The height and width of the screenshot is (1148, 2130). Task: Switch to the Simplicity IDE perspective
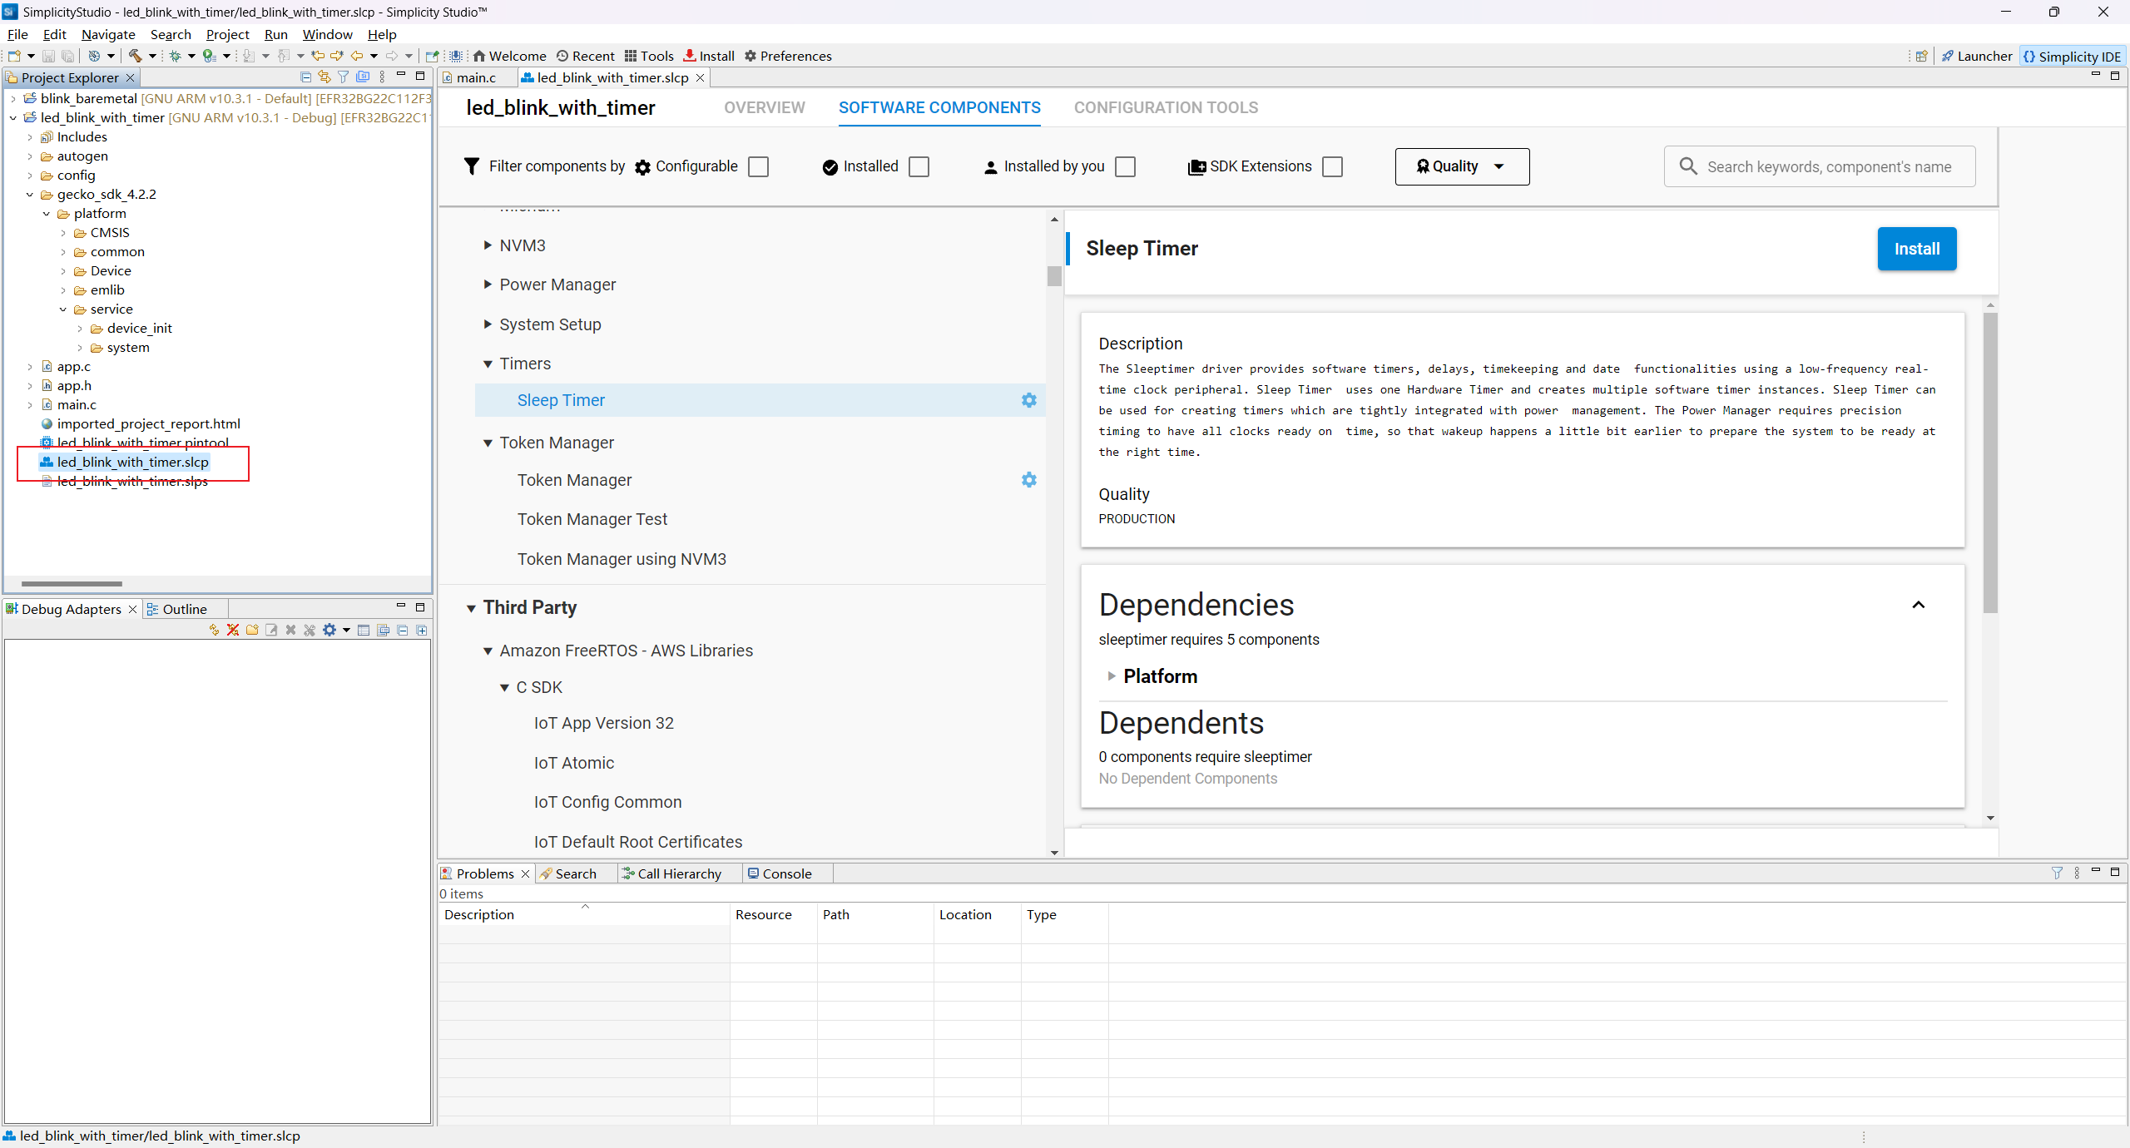click(x=2072, y=56)
